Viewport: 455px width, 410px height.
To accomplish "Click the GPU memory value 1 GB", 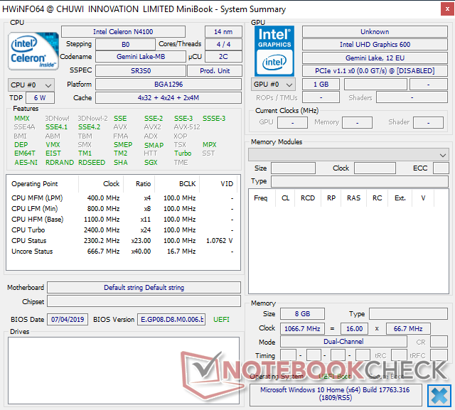I will tap(321, 85).
